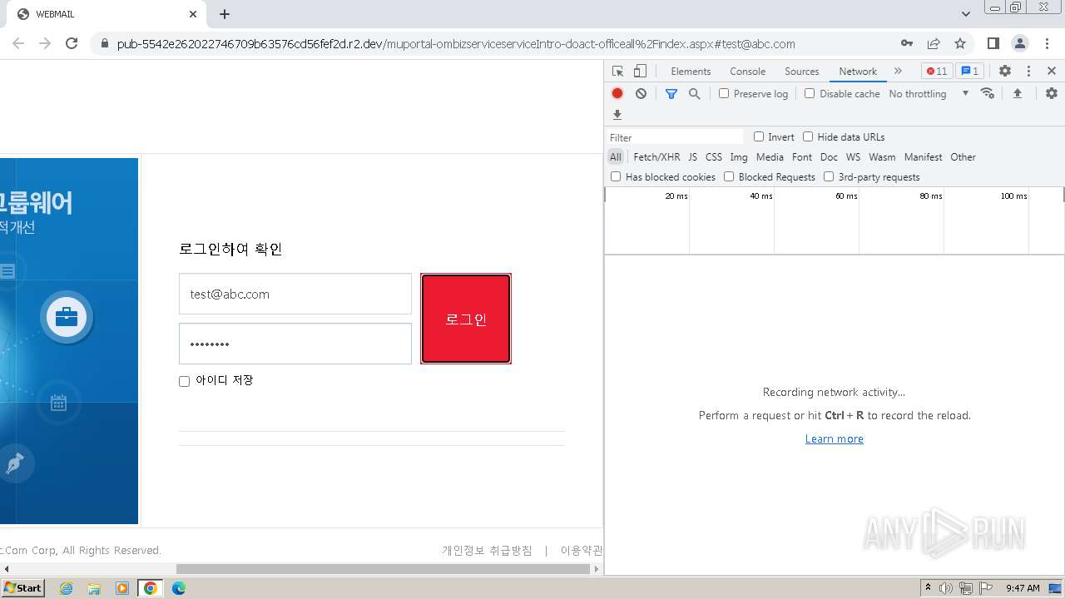Open Edge from the taskbar
1065x599 pixels.
[x=179, y=588]
